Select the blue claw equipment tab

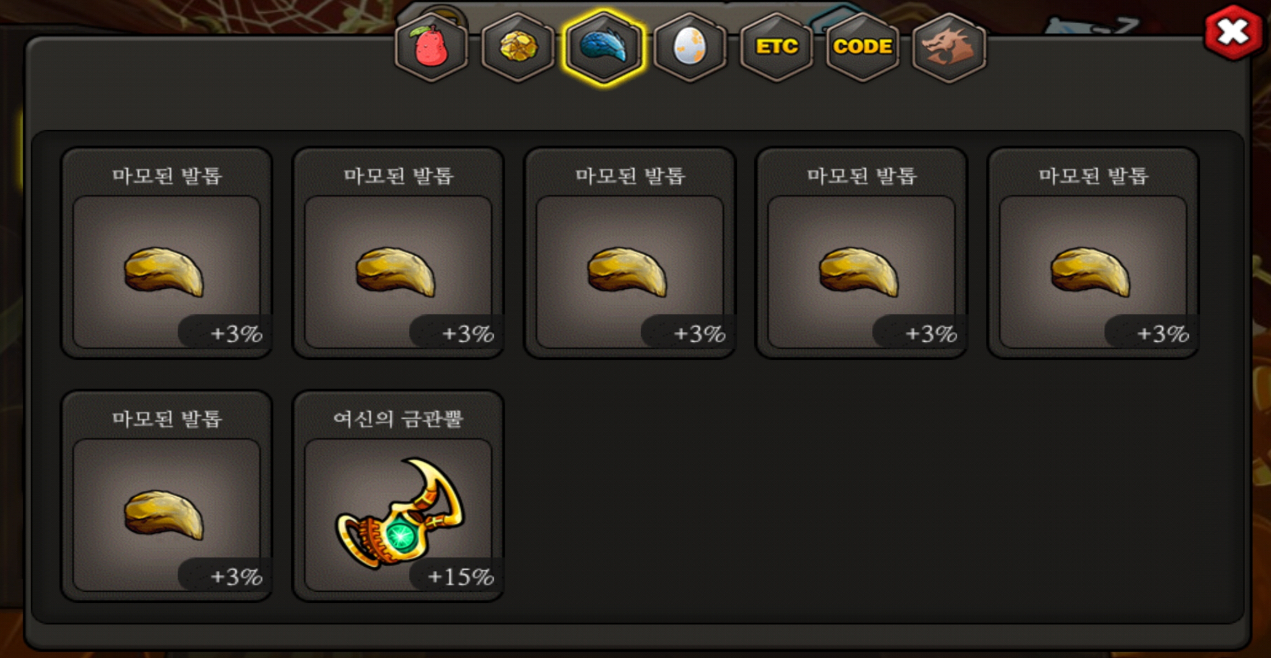[603, 47]
